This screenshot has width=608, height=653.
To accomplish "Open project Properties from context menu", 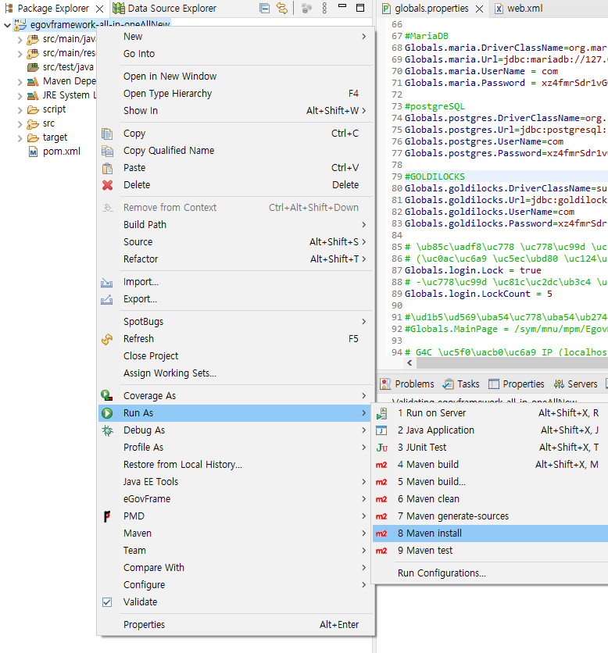I will point(235,625).
